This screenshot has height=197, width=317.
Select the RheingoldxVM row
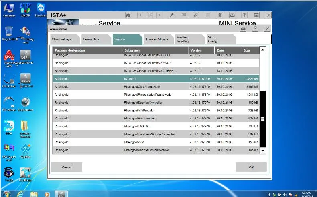[x=156, y=142]
